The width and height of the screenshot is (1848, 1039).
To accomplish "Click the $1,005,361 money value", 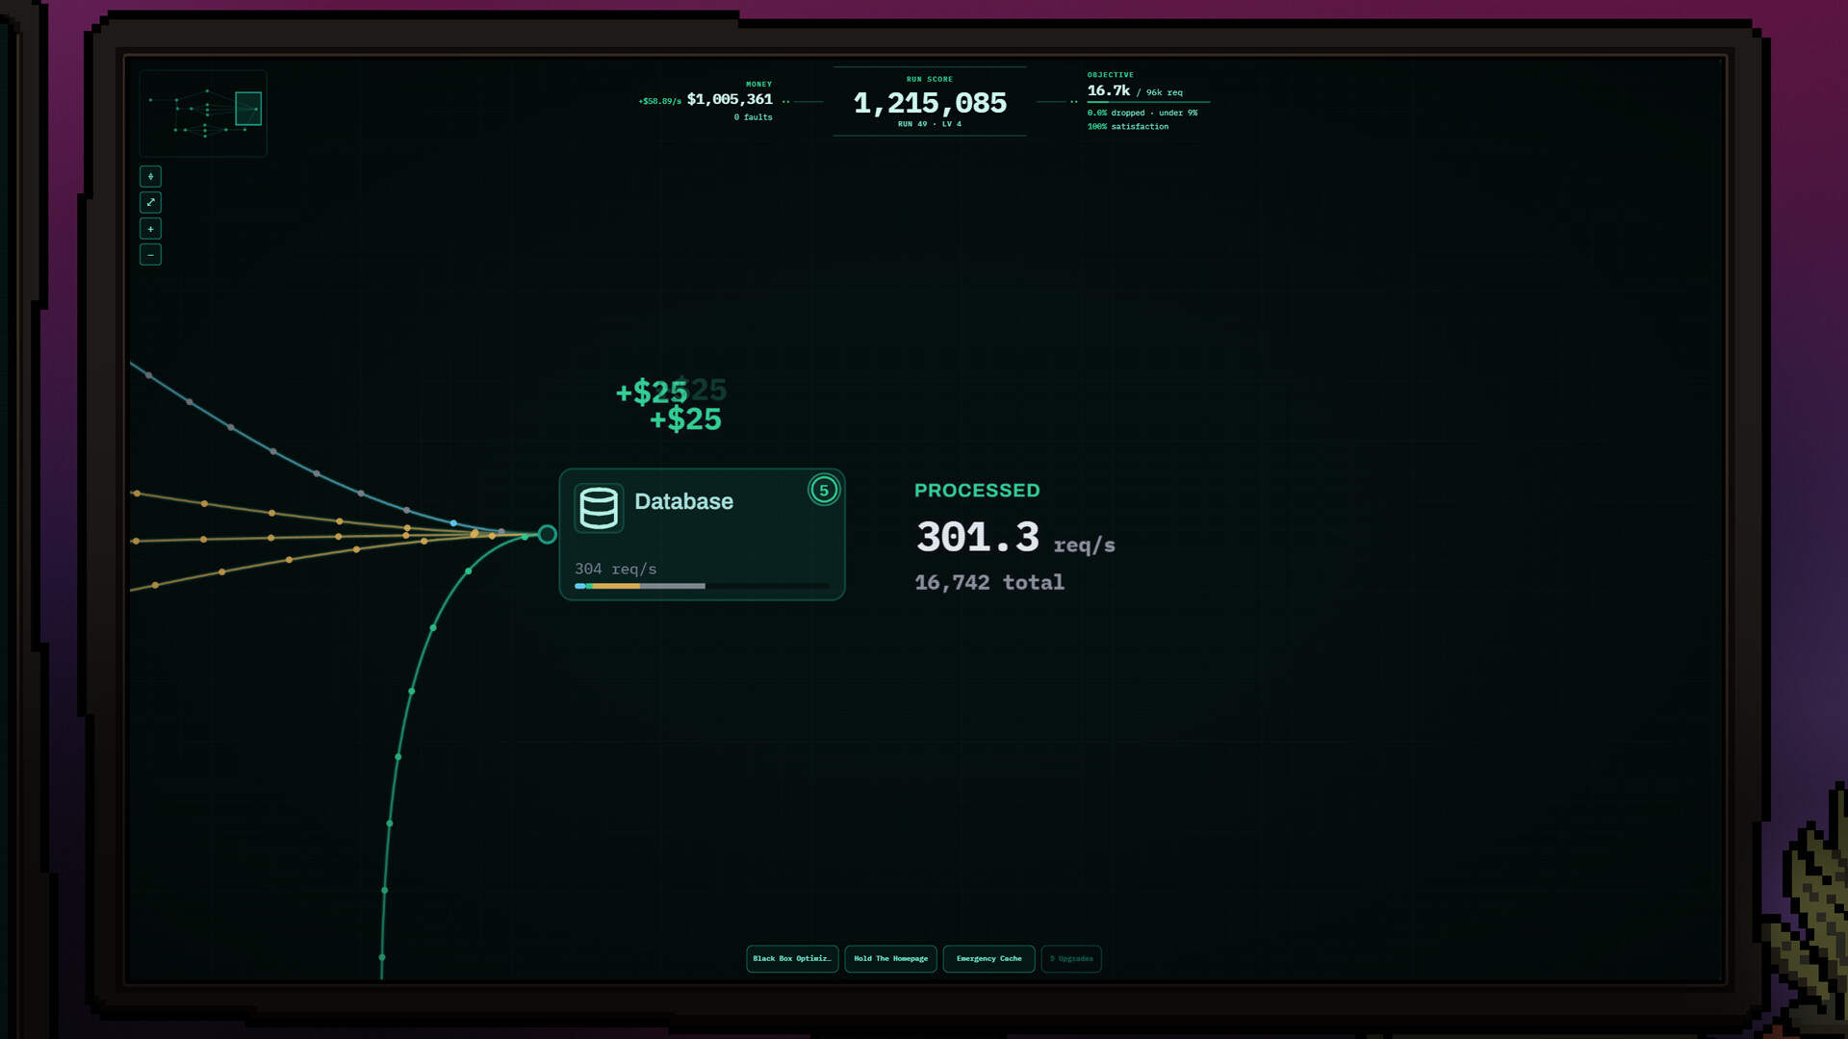I will pos(730,99).
